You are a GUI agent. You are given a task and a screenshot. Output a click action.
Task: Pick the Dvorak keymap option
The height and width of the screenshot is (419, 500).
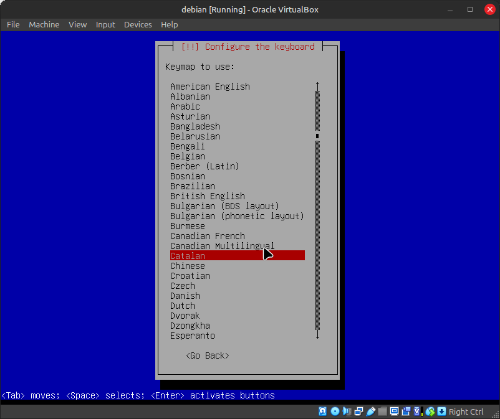185,316
